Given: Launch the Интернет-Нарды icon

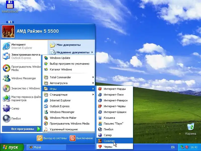Looking at the screenshot, I should (x=100, y=89).
